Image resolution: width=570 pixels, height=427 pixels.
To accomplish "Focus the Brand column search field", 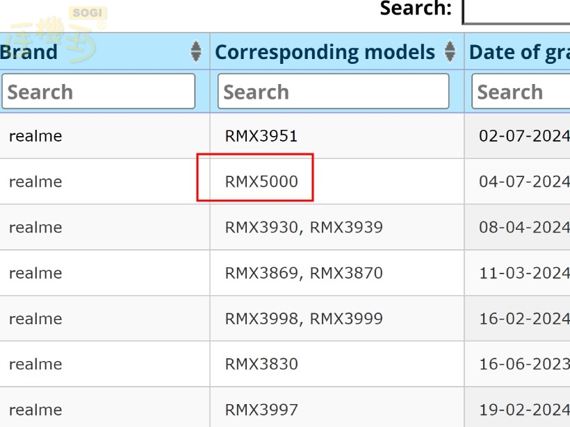I will pyautogui.click(x=98, y=92).
